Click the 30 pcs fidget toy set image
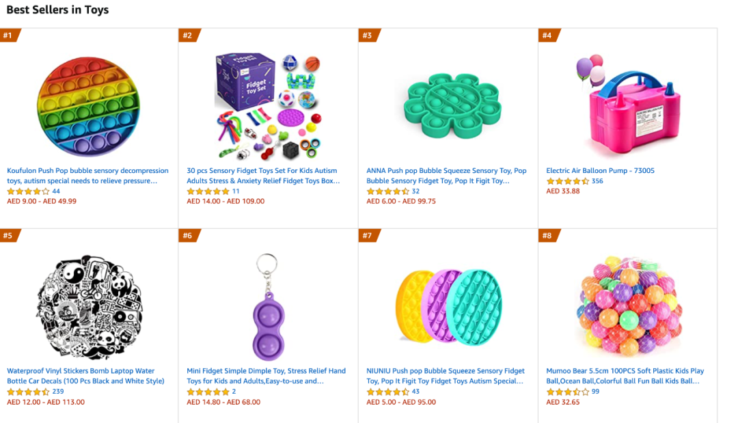Screen dimensions: 738x423 (267, 104)
